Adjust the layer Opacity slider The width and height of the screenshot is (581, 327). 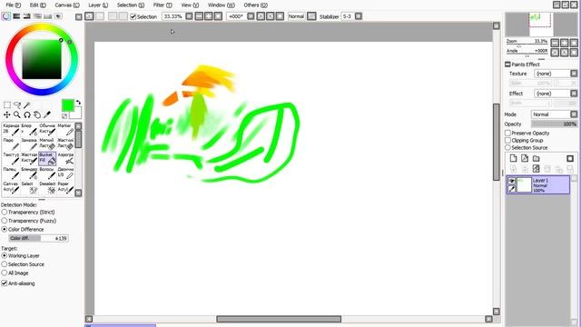[x=554, y=124]
